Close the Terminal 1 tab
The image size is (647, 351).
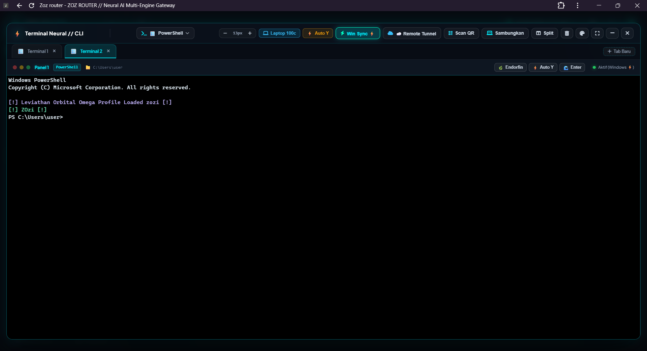54,51
